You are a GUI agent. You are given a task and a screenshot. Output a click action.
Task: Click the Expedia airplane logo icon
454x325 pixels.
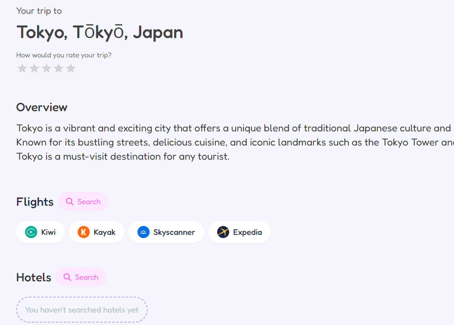(223, 232)
